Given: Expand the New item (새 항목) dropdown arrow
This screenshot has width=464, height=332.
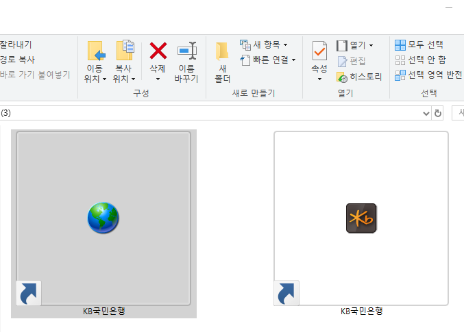Looking at the screenshot, I should click(286, 45).
